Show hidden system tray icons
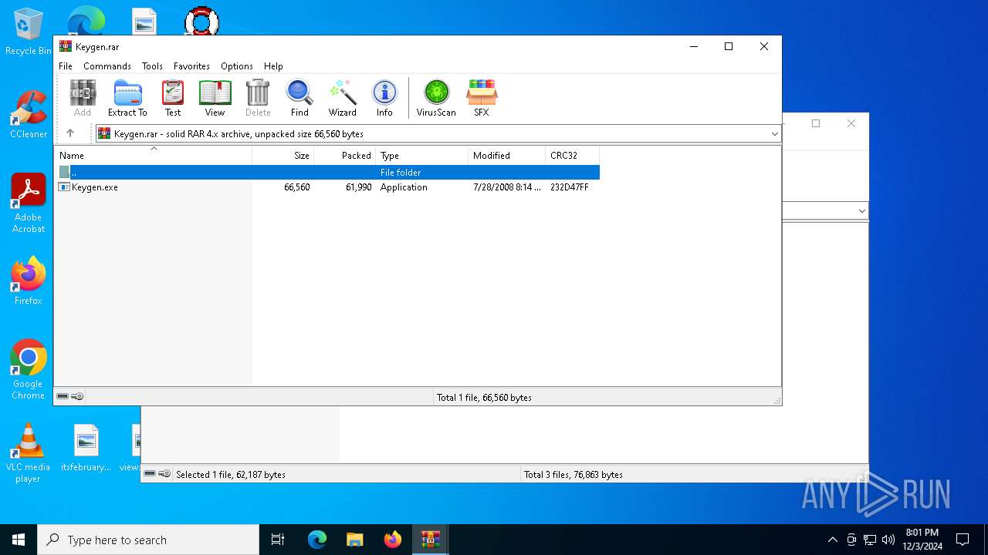The image size is (988, 555). pos(832,540)
